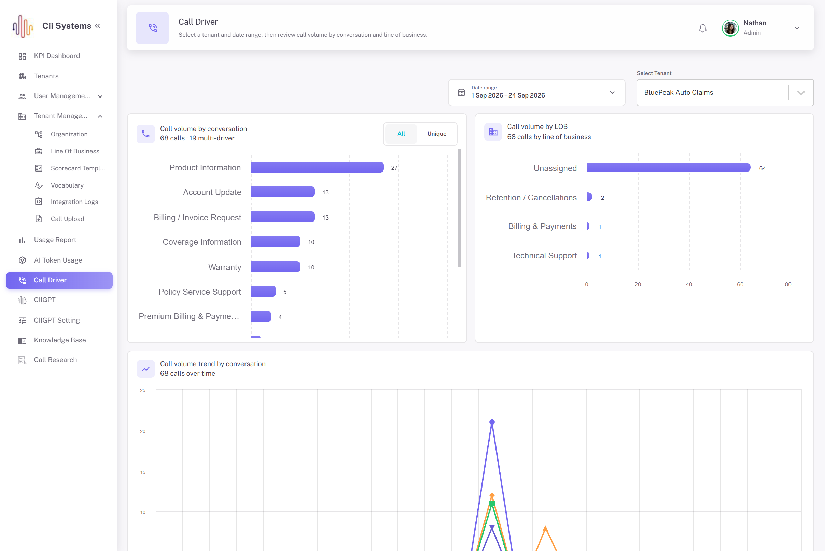Click the green square point on trend chart
This screenshot has height=551, width=825.
pos(492,504)
